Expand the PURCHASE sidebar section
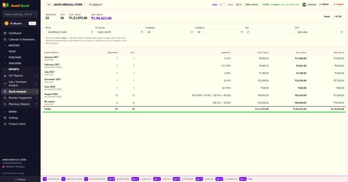Screen dimensions: 348x182 (20, 57)
